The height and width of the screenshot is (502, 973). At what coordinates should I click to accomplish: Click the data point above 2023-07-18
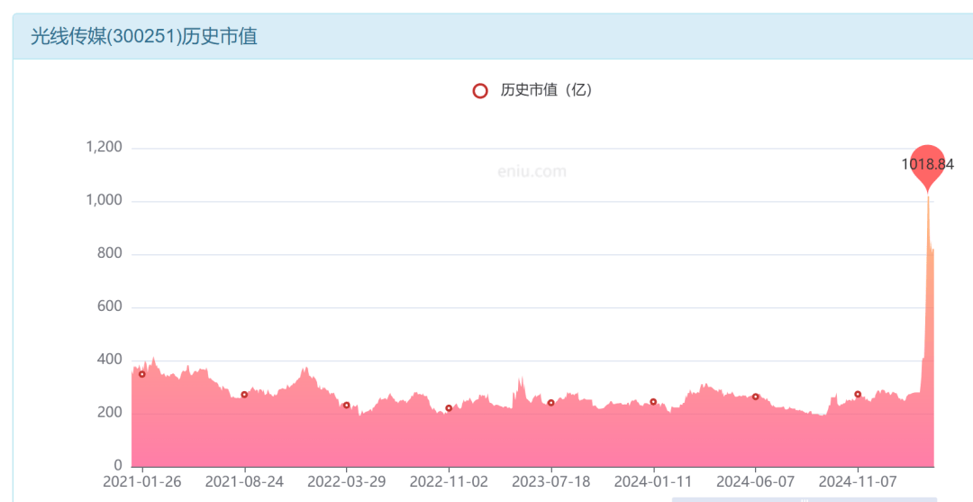(x=551, y=403)
